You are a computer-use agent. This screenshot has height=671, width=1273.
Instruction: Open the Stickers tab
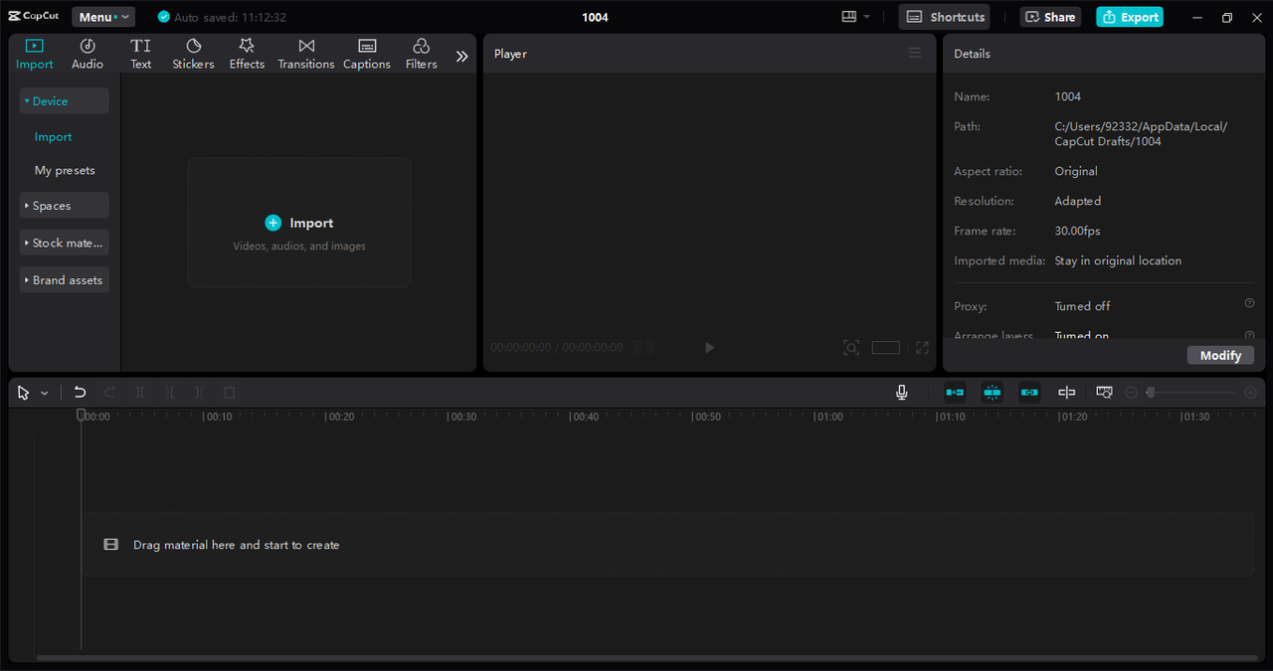tap(193, 54)
